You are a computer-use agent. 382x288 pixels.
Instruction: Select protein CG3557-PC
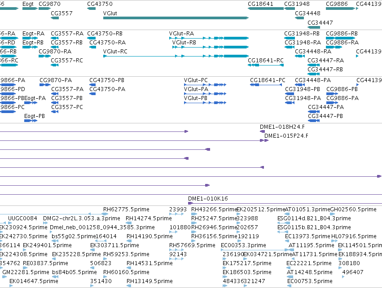point(55,112)
